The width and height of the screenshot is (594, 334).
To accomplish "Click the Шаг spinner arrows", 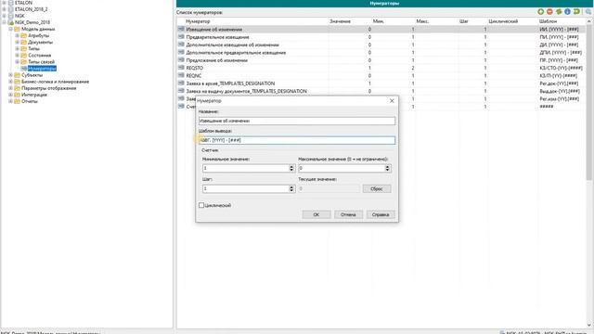I will [x=291, y=188].
